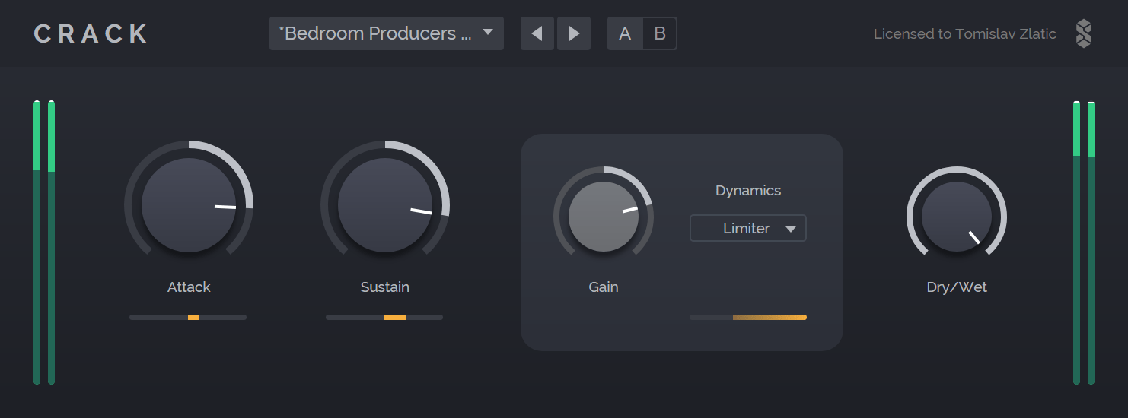Screen dimensions: 1128x418
Task: Click the next preset right arrow
Action: 574,33
